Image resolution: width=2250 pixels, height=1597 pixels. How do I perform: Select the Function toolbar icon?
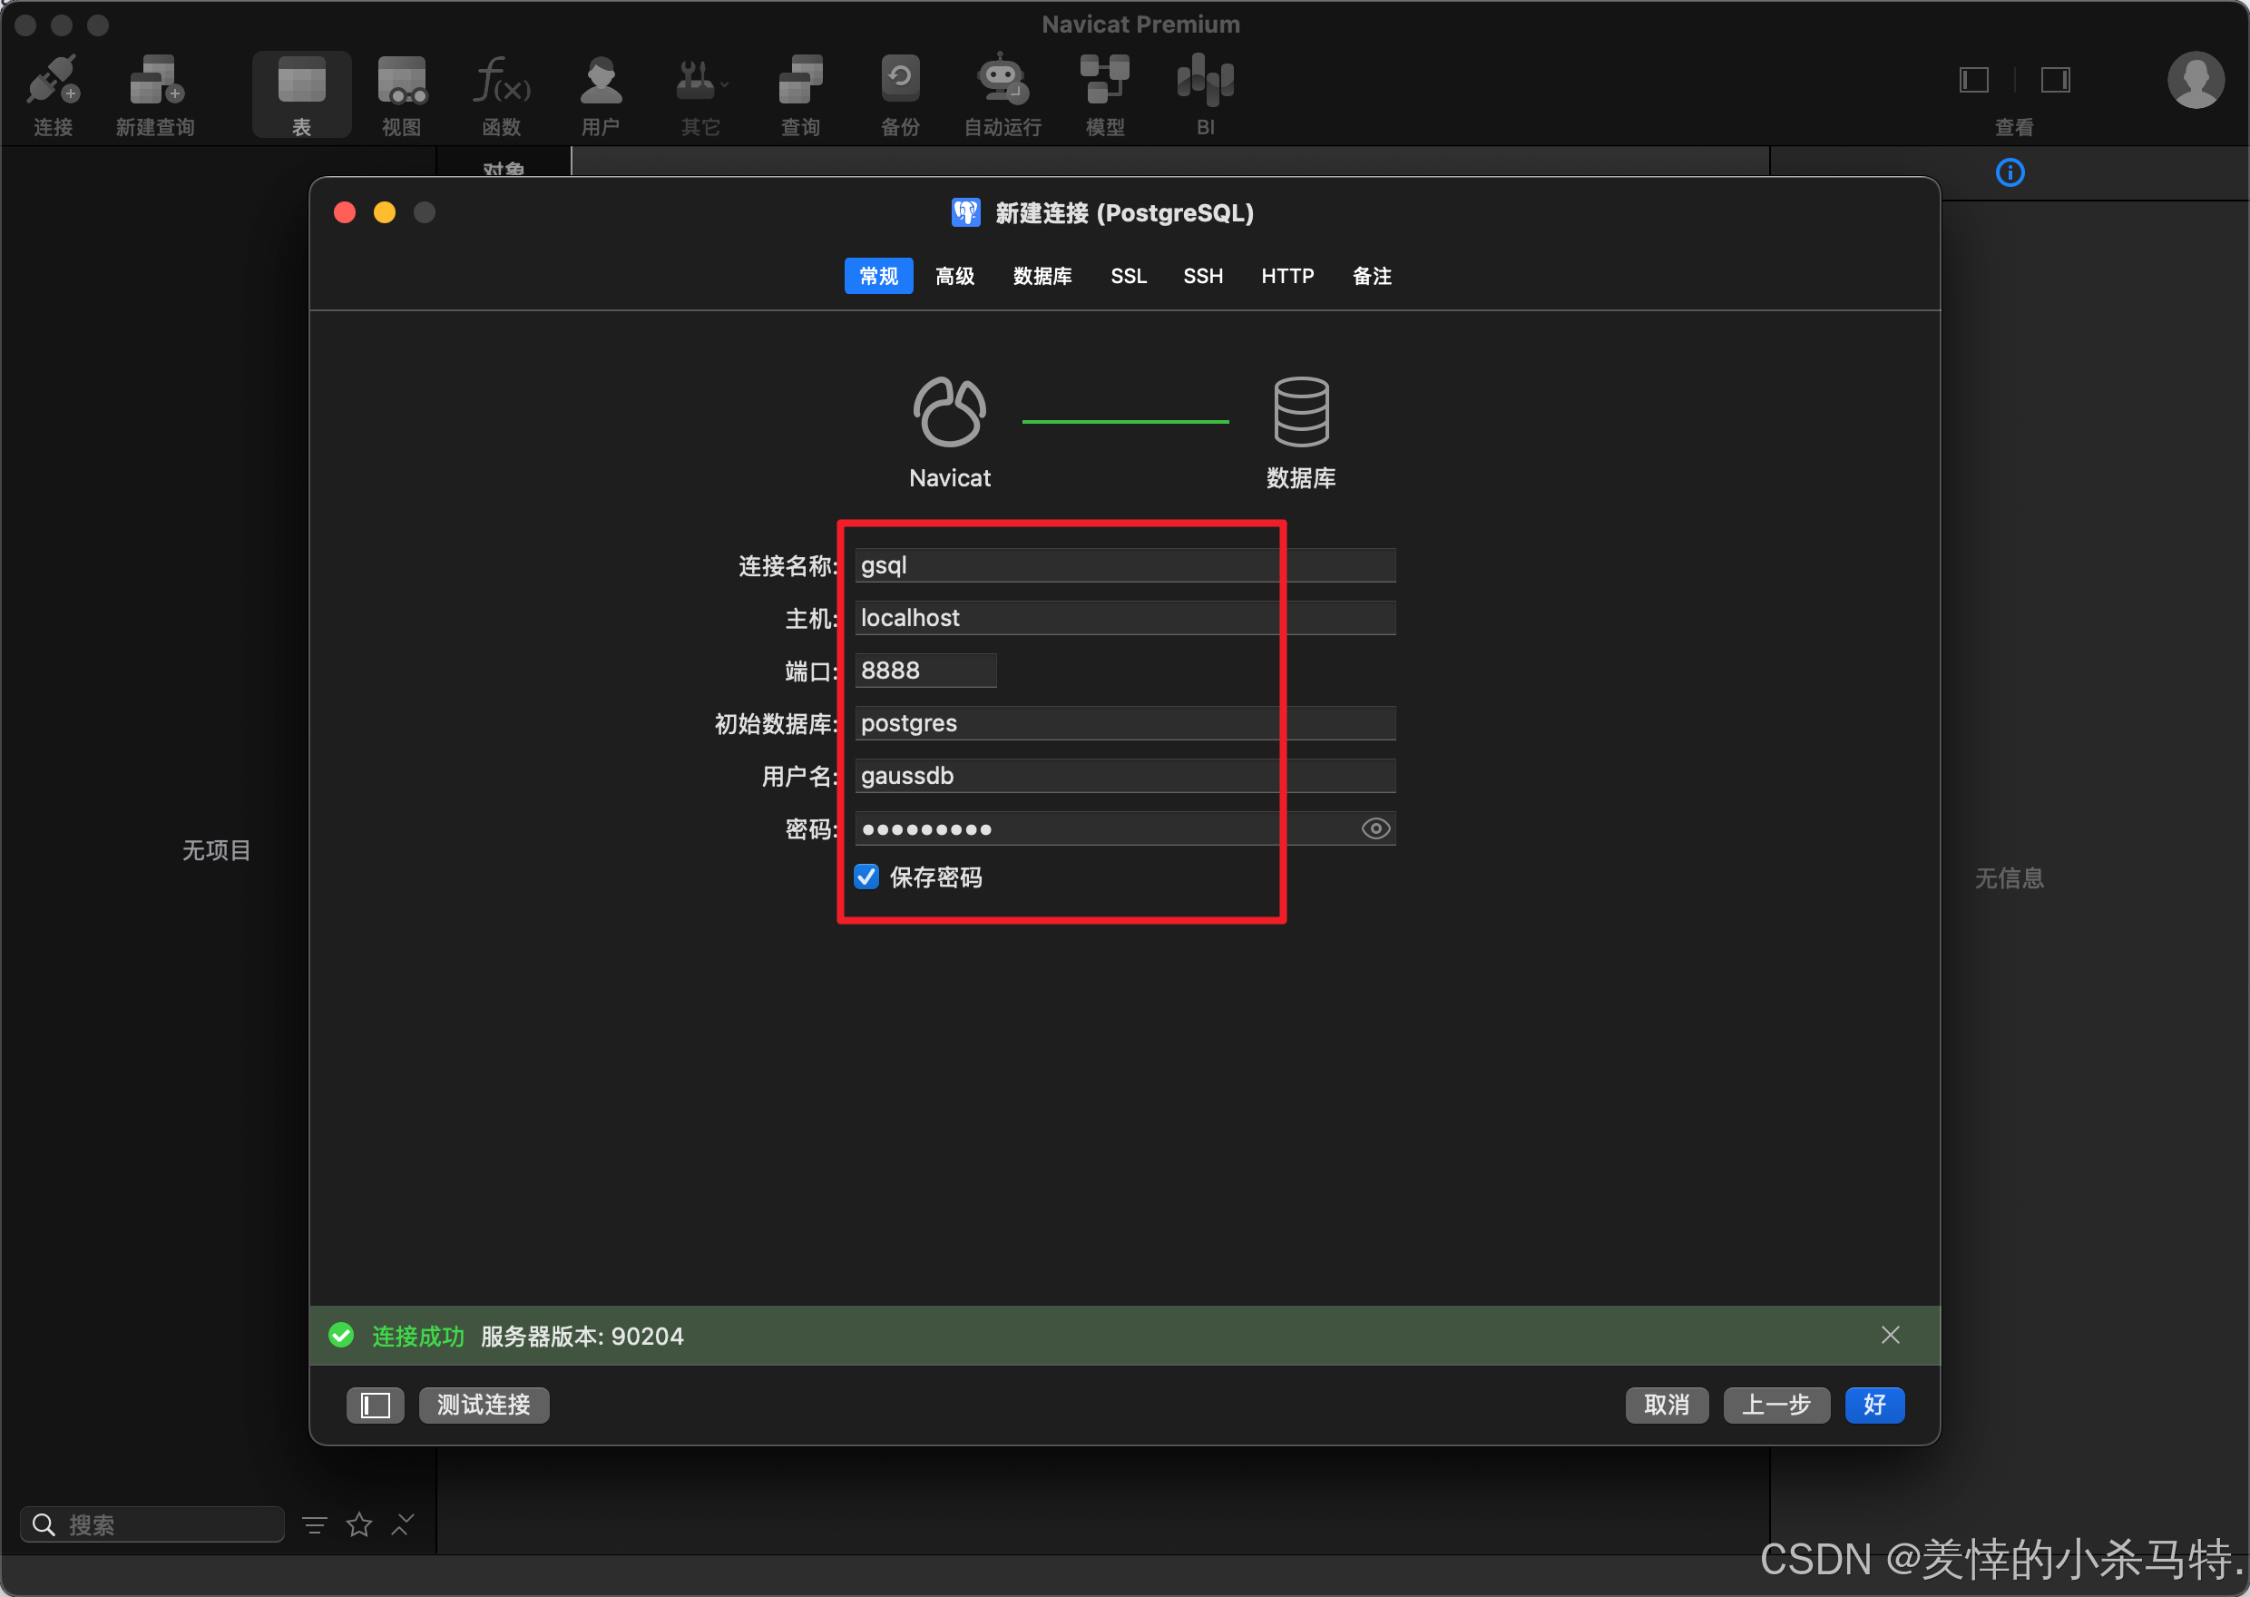click(x=502, y=81)
